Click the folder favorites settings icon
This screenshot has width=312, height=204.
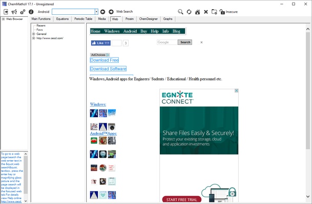[214, 12]
